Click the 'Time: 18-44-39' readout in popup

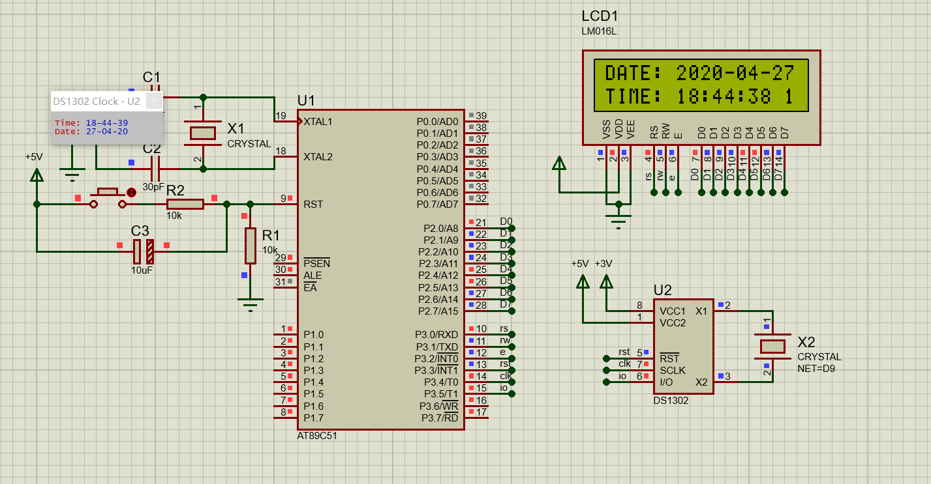(91, 122)
